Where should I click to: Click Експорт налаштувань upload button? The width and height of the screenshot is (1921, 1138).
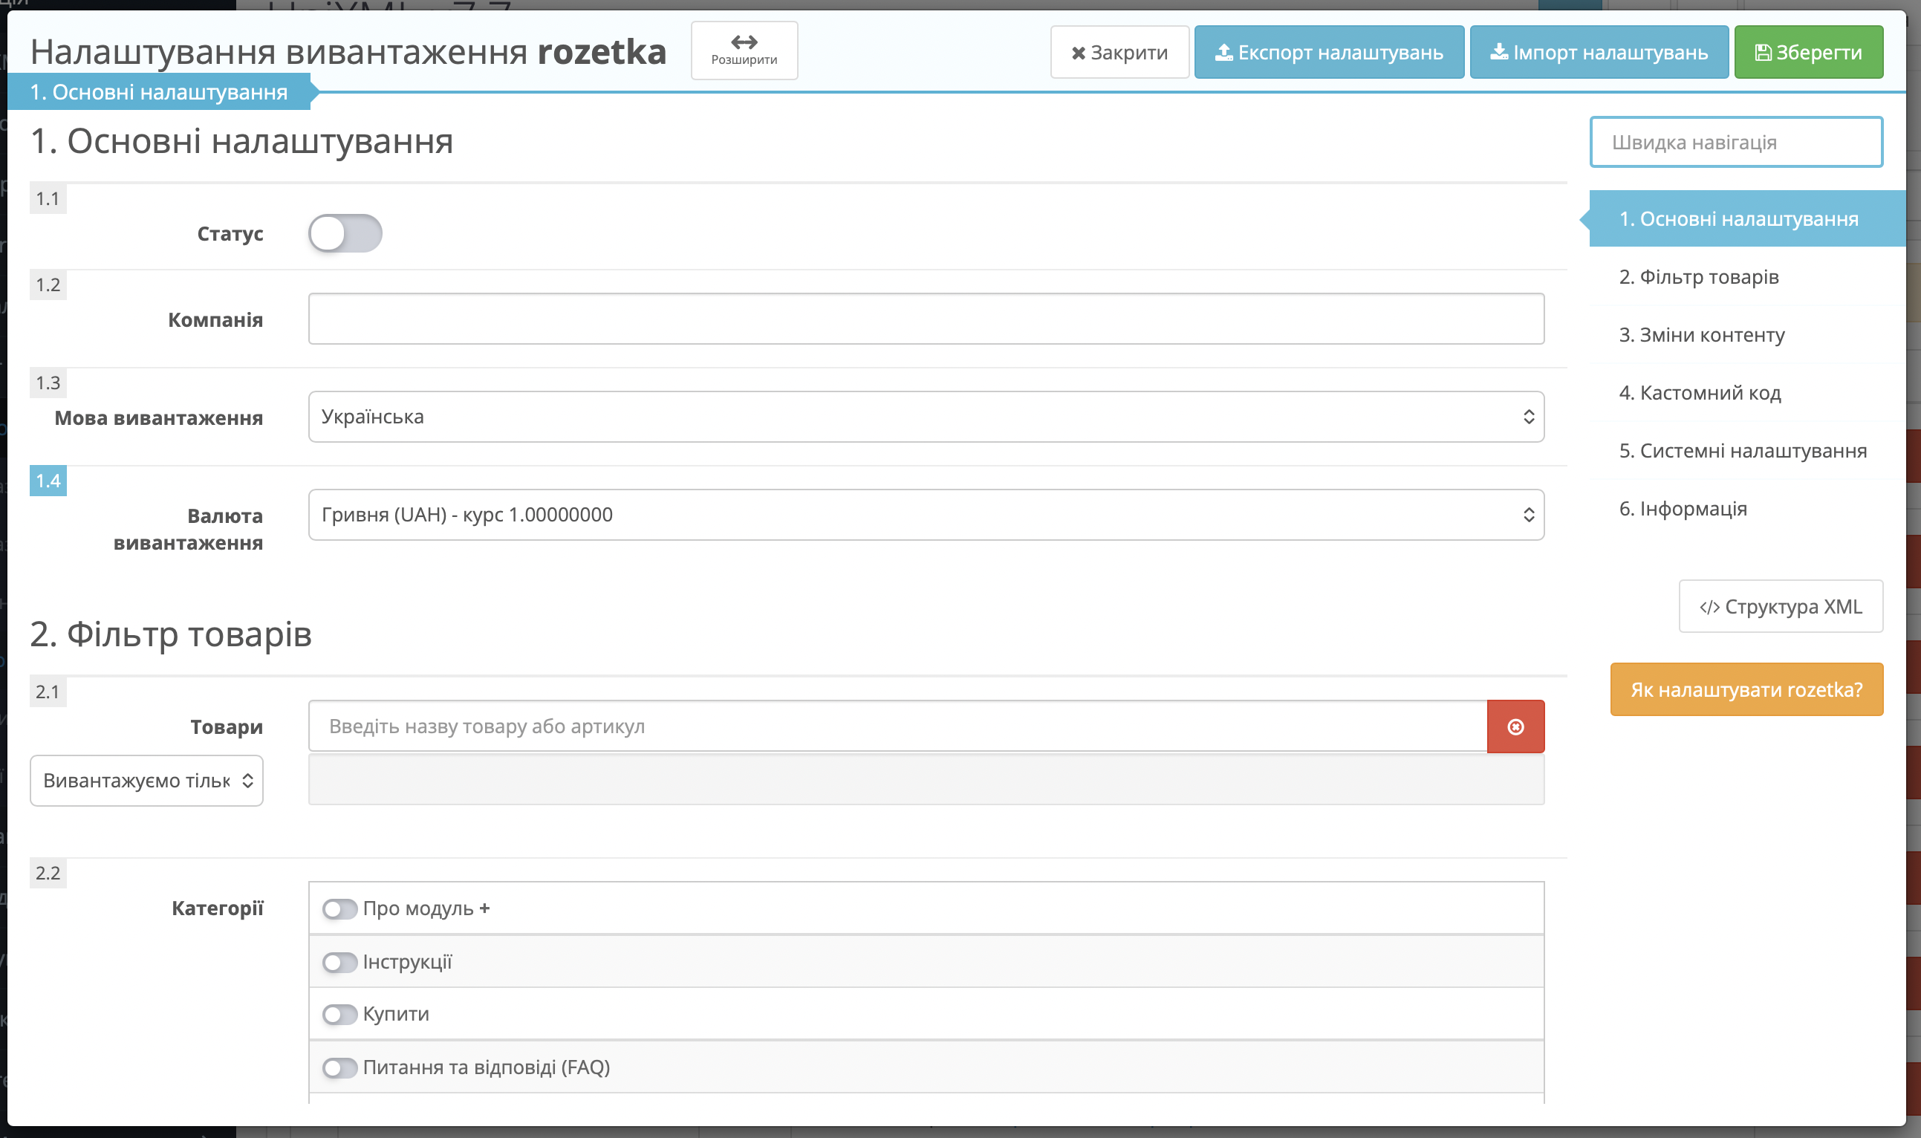click(x=1329, y=52)
